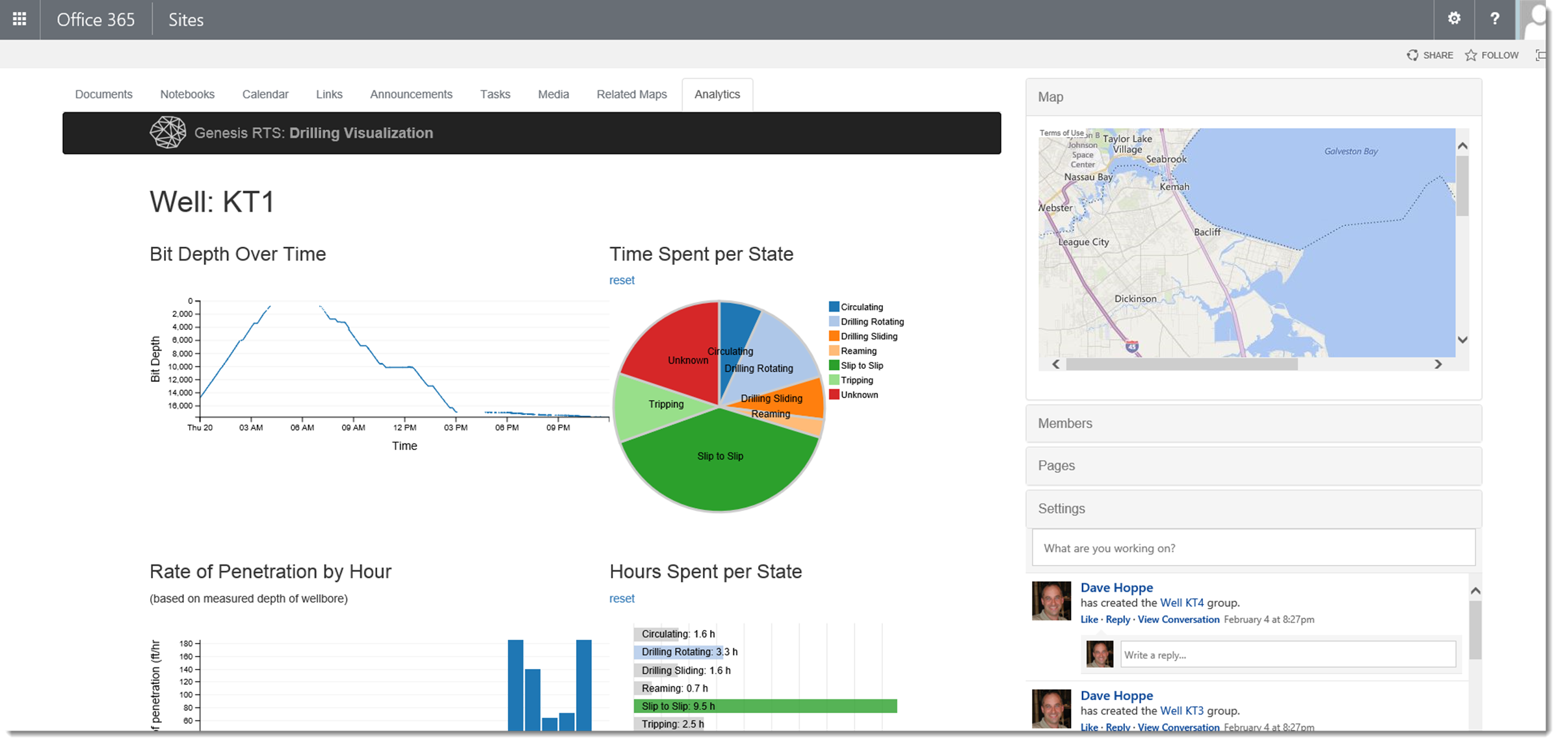Click the Interstate 45 shield on map
The image size is (1558, 743).
[x=1132, y=347]
